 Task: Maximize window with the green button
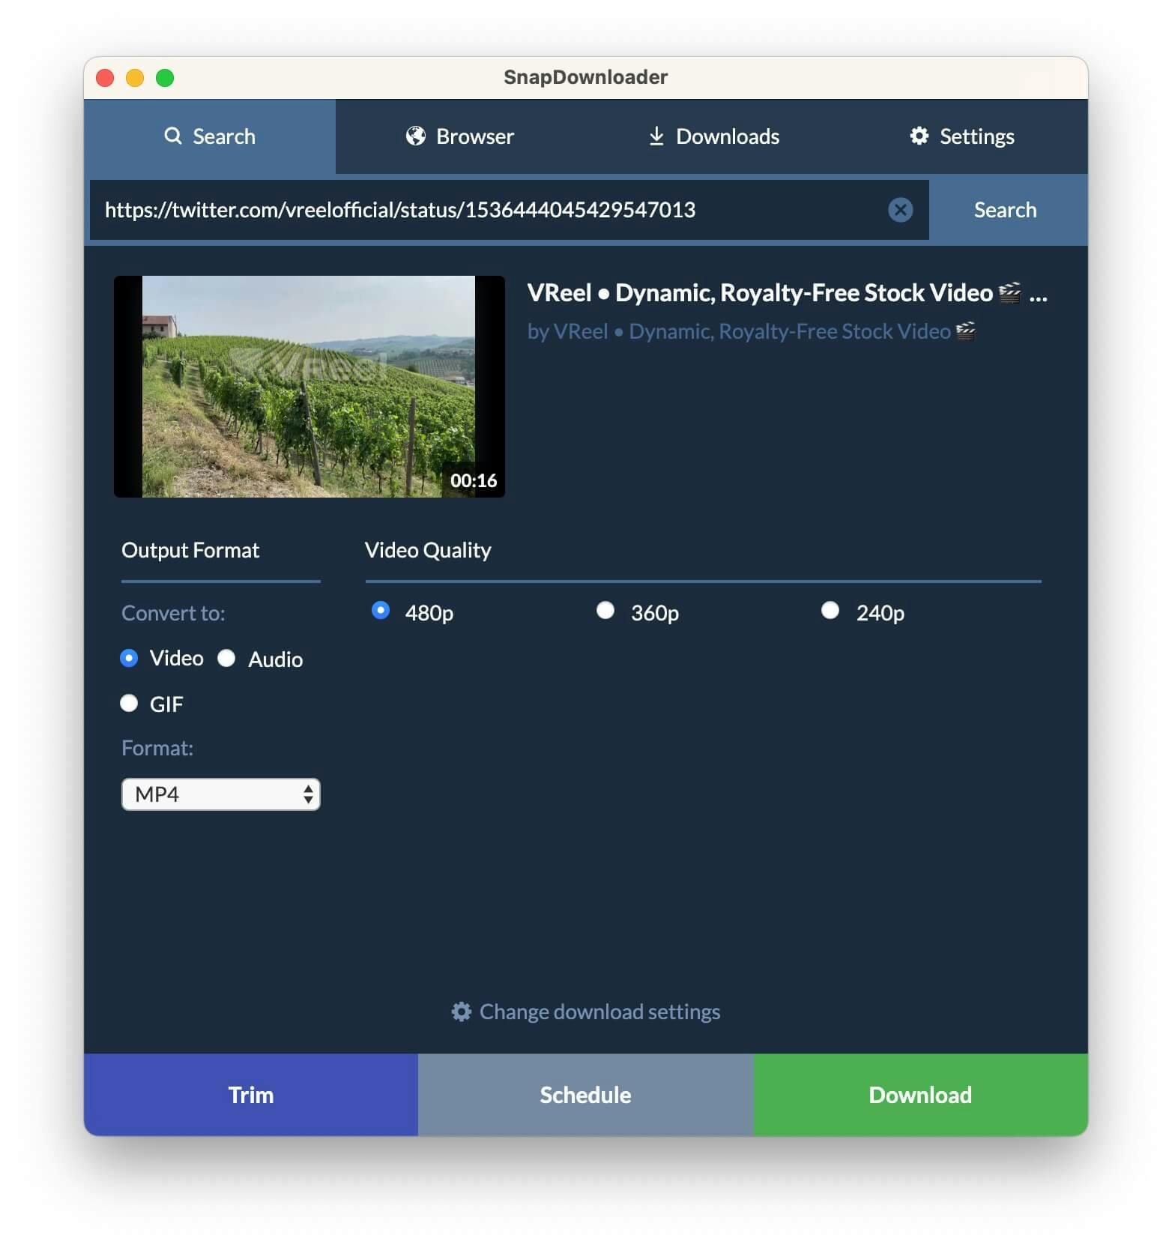coord(165,78)
